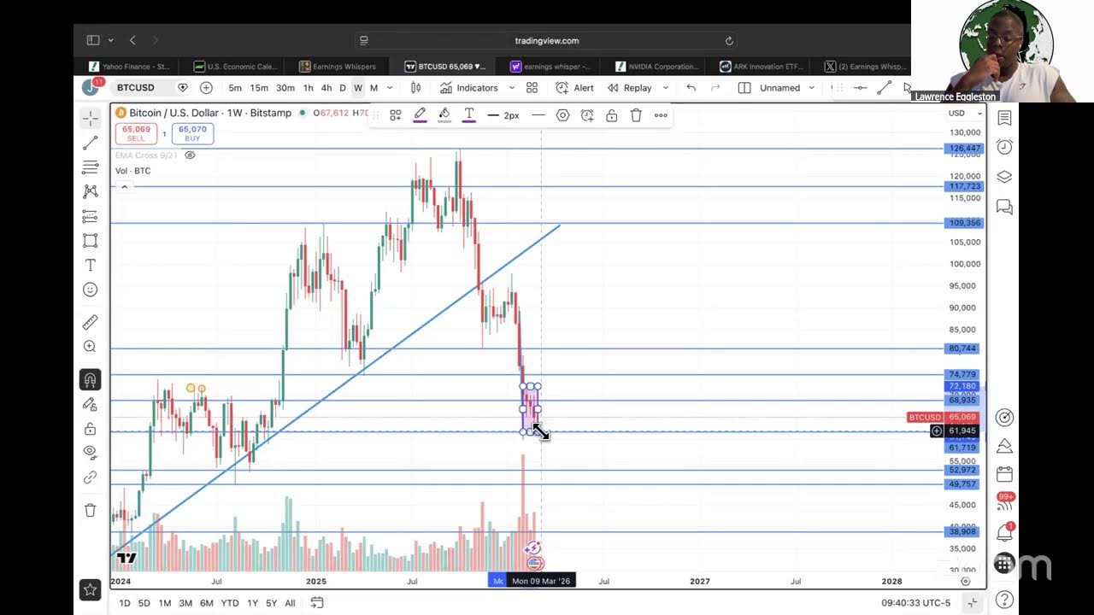Open the chart patterns tool
Screen dimensions: 1094x615
pos(90,191)
